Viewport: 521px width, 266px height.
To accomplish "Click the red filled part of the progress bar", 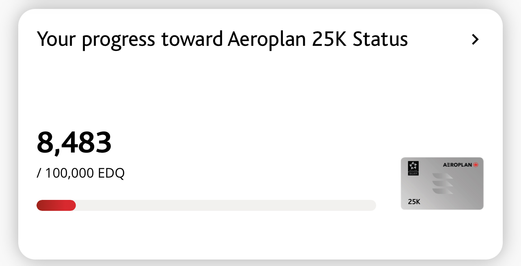I will (x=56, y=206).
